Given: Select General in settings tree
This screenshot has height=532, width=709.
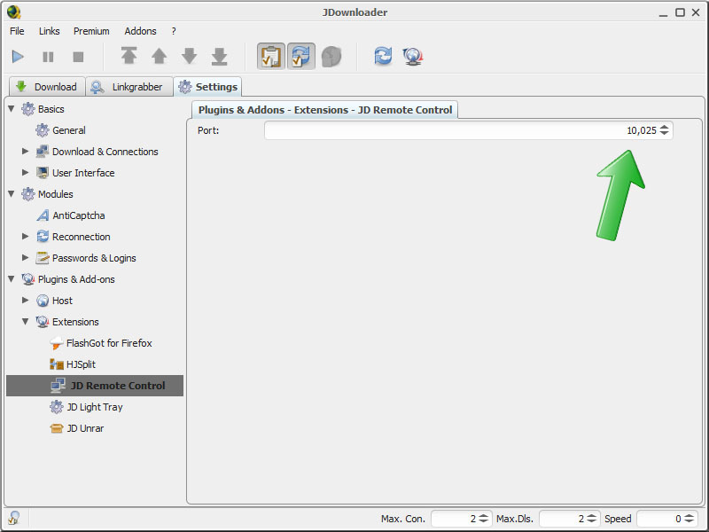Looking at the screenshot, I should (x=69, y=130).
